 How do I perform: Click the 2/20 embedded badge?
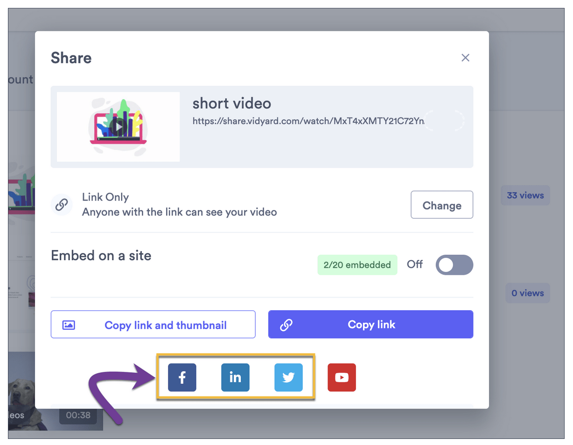pos(357,265)
